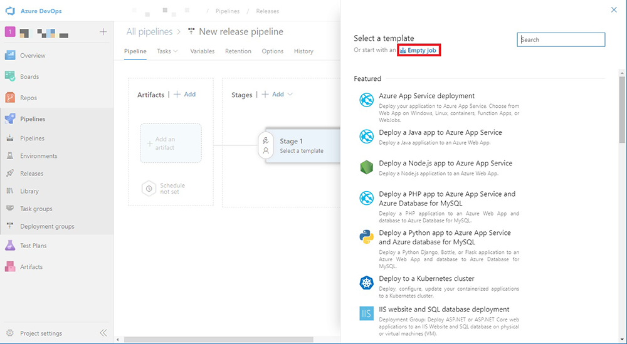Image resolution: width=627 pixels, height=344 pixels.
Task: Click the New release pipeline title
Action: (x=241, y=31)
